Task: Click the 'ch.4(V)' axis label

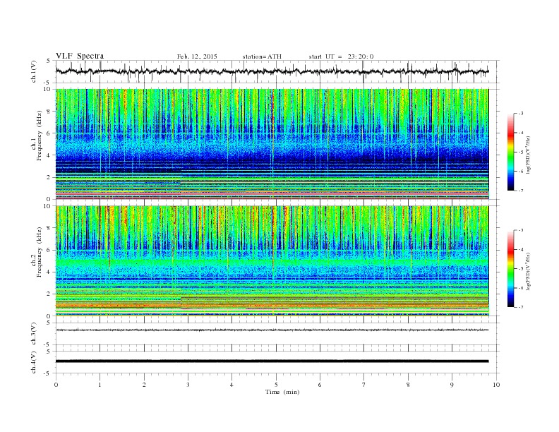Action: coord(34,362)
